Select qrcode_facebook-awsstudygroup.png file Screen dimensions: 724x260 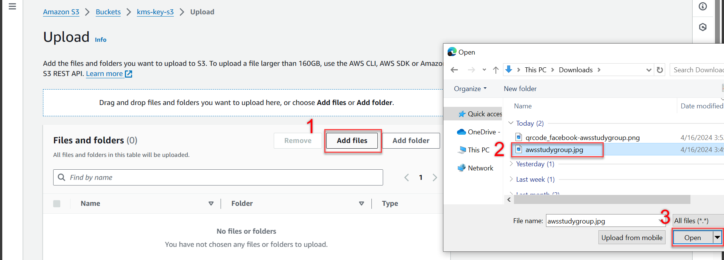pyautogui.click(x=582, y=138)
